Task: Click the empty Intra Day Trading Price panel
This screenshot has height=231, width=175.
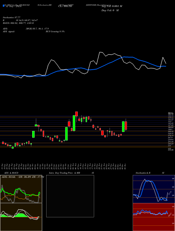Action: click(x=70, y=196)
